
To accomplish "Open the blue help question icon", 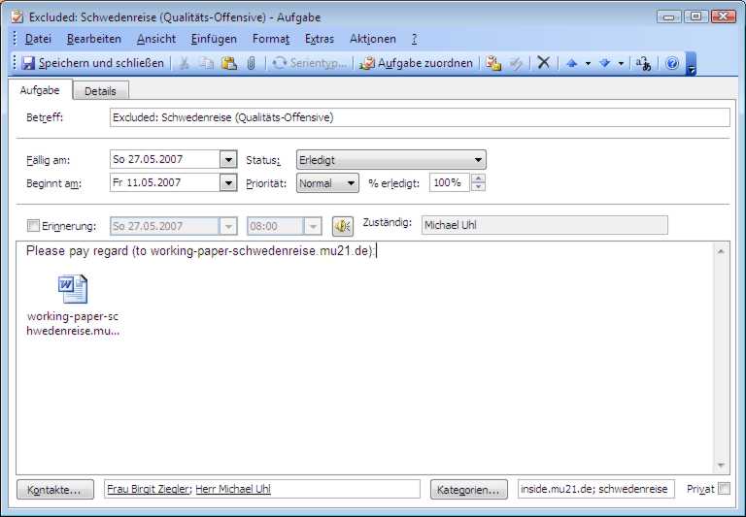I will coord(672,63).
